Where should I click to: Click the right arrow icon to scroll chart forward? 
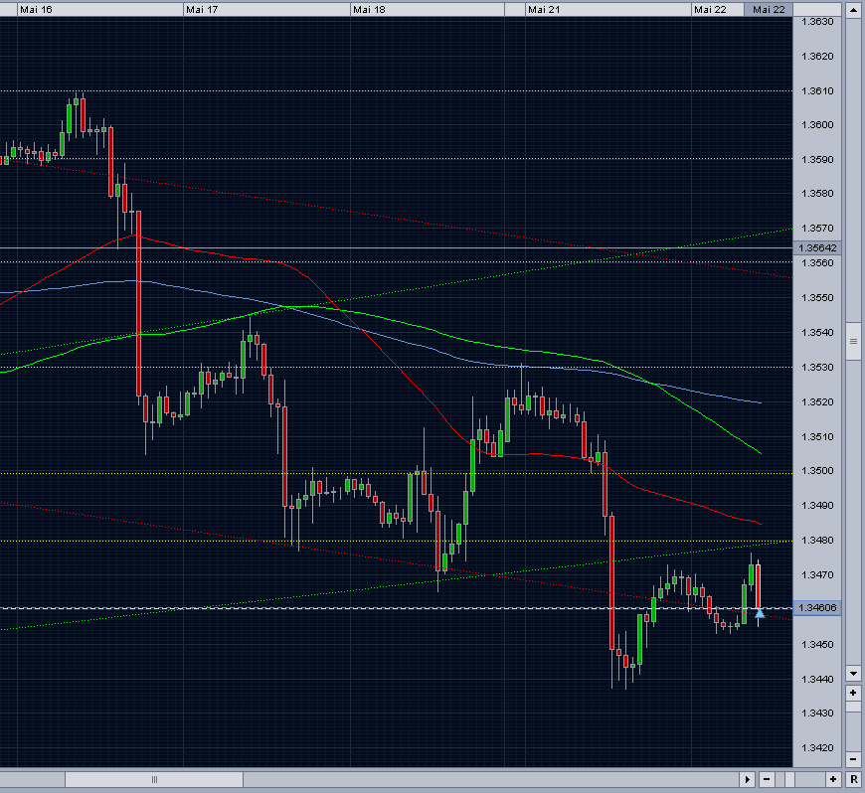coord(748,780)
